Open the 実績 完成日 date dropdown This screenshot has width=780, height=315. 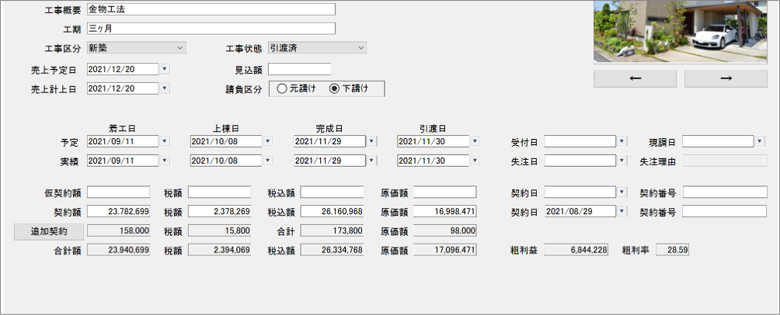371,161
